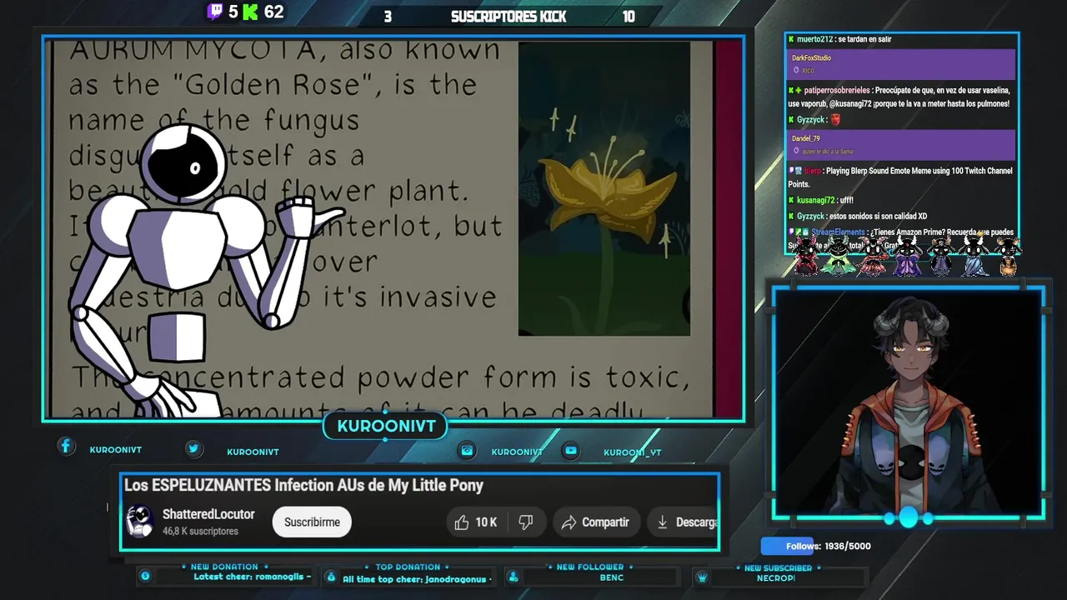This screenshot has height=600, width=1067.
Task: Click the Kick viewer count 62
Action: point(273,12)
